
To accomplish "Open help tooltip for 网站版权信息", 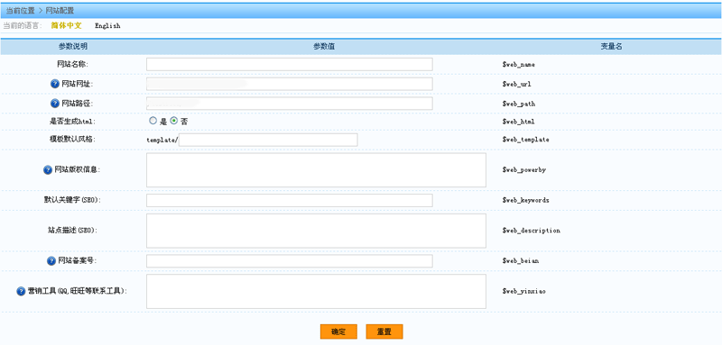I will click(48, 170).
